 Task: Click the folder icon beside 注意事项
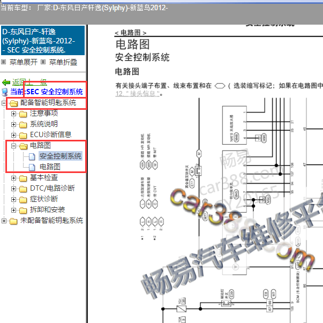pyautogui.click(x=23, y=114)
